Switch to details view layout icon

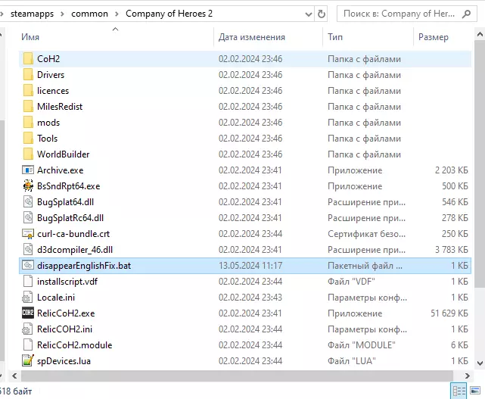pyautogui.click(x=459, y=391)
